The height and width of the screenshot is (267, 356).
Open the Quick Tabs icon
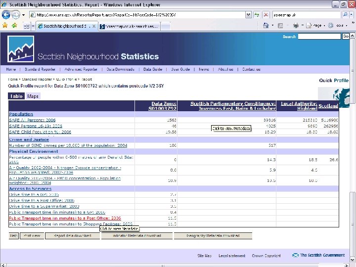click(27, 26)
